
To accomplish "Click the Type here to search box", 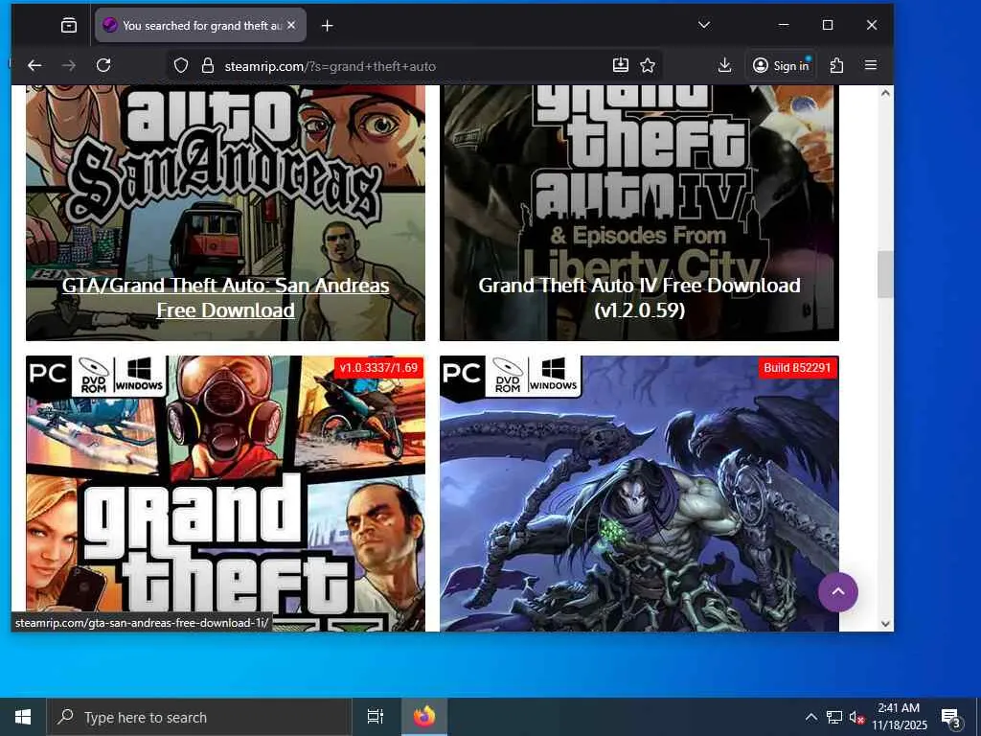I will coord(199,717).
